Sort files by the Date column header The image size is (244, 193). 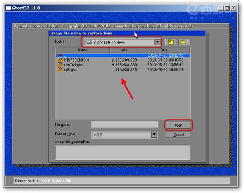tap(164, 50)
